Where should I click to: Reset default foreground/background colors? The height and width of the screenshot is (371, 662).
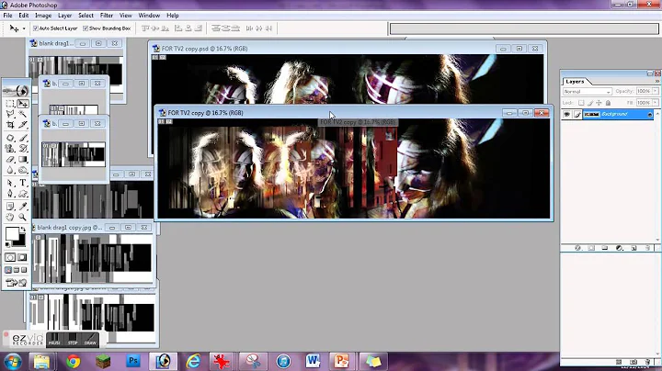click(8, 244)
